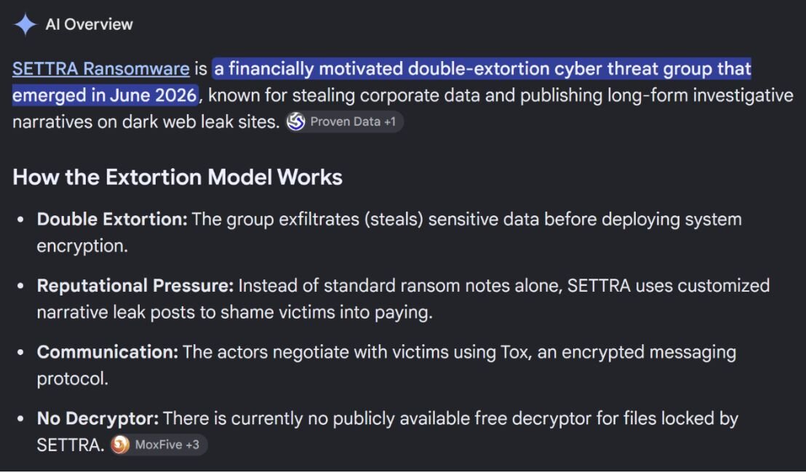This screenshot has height=473, width=806.
Task: Click the bullet beside Double Extortion
Action: click(20, 220)
